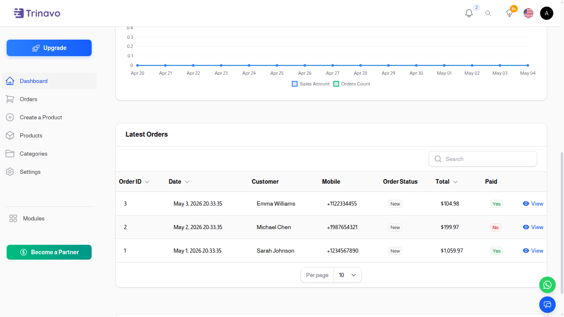Click the May 04 chart data point
Screen dimensions: 564x317
pyautogui.click(x=528, y=65)
